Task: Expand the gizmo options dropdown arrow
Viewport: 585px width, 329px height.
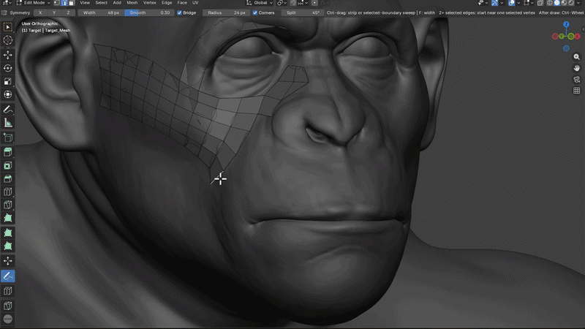Action: point(502,3)
